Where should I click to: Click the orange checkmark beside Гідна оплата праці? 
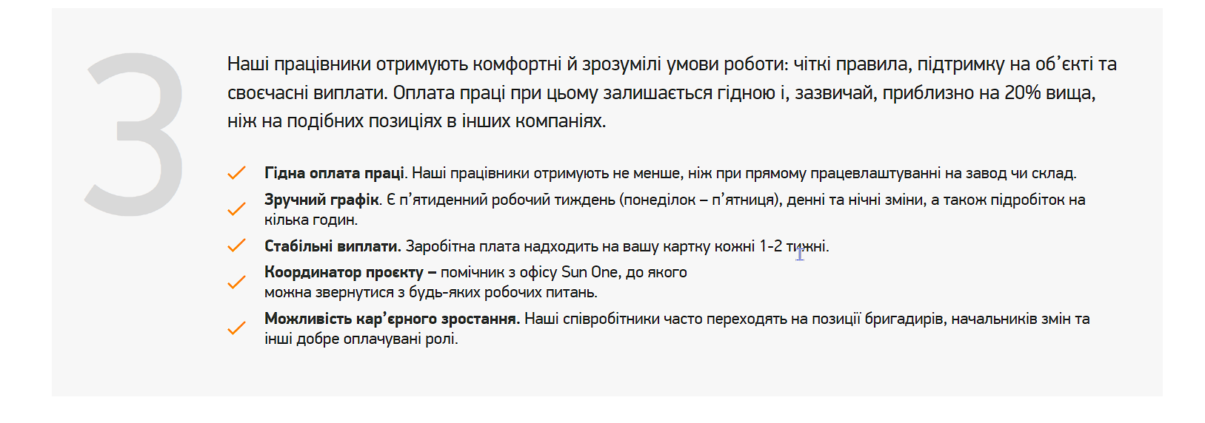[x=236, y=173]
